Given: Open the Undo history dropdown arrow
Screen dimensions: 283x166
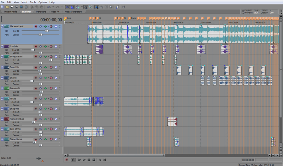Looking at the screenshot, I should 53,7.
